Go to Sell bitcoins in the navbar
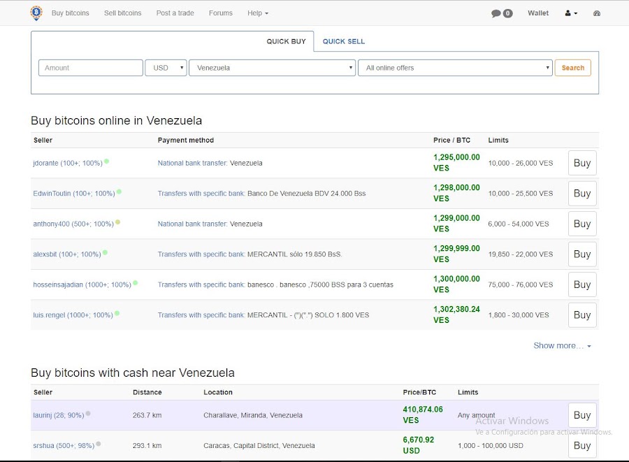Image resolution: width=629 pixels, height=462 pixels. [x=122, y=13]
